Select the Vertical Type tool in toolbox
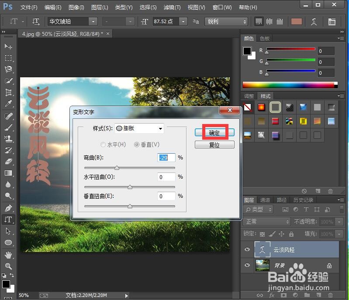This screenshot has width=349, height=300. (x=8, y=220)
